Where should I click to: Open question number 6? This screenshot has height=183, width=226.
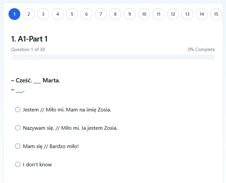(x=86, y=14)
